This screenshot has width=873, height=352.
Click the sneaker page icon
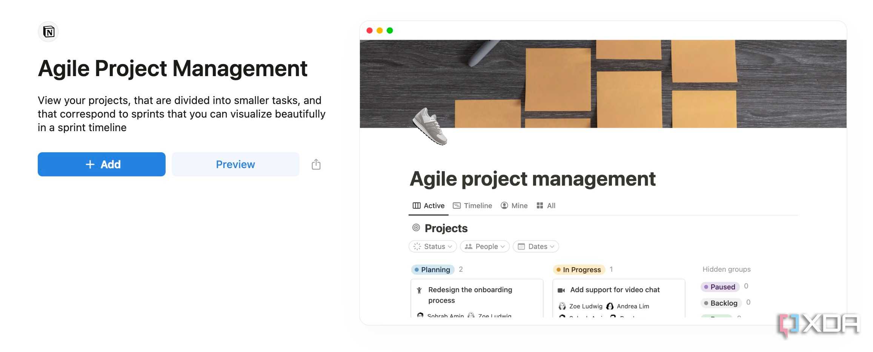point(430,126)
